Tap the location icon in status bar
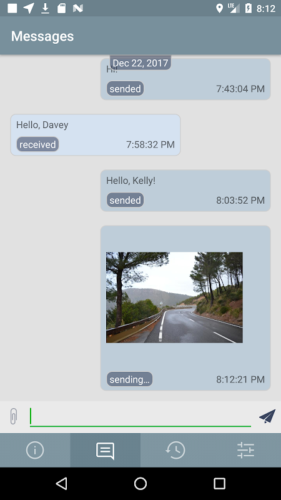The image size is (281, 500). (x=220, y=8)
